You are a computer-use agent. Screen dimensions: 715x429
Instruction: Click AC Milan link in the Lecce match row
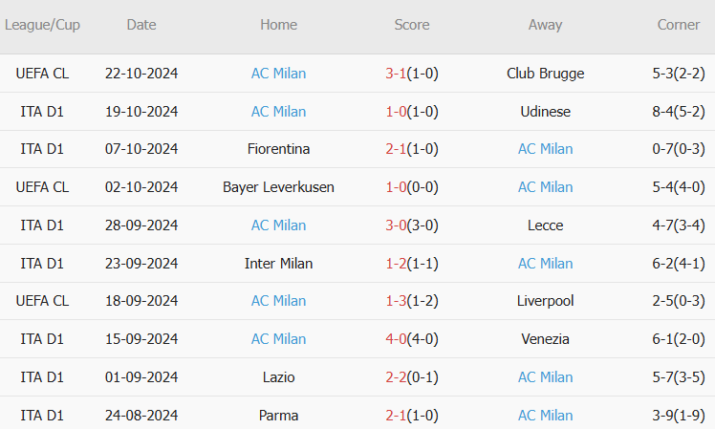tap(278, 225)
